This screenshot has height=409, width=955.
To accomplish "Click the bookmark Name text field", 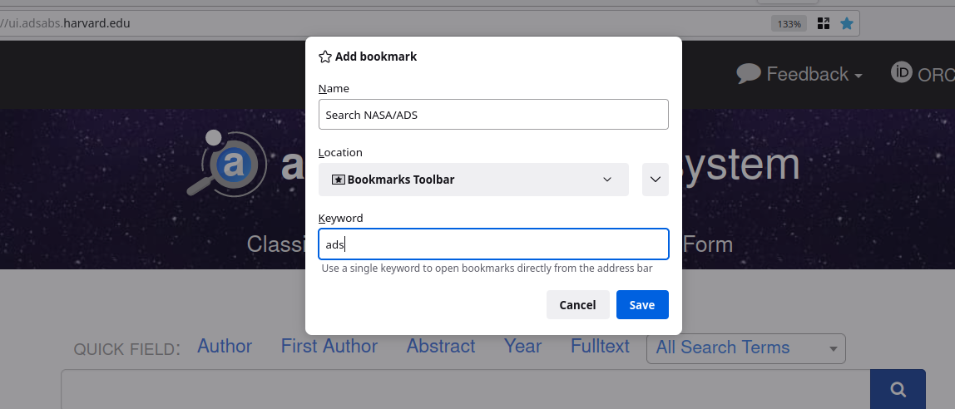I will click(493, 115).
